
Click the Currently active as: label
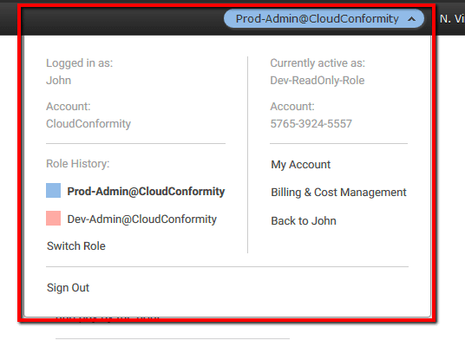[318, 63]
